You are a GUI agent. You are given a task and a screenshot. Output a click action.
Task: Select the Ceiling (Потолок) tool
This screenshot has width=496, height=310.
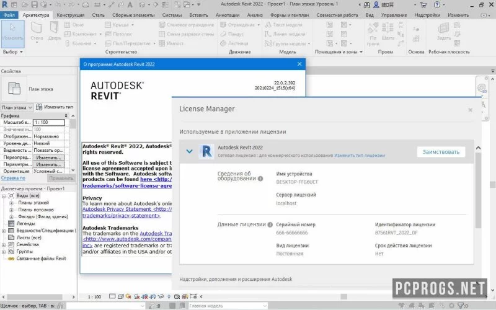(118, 34)
